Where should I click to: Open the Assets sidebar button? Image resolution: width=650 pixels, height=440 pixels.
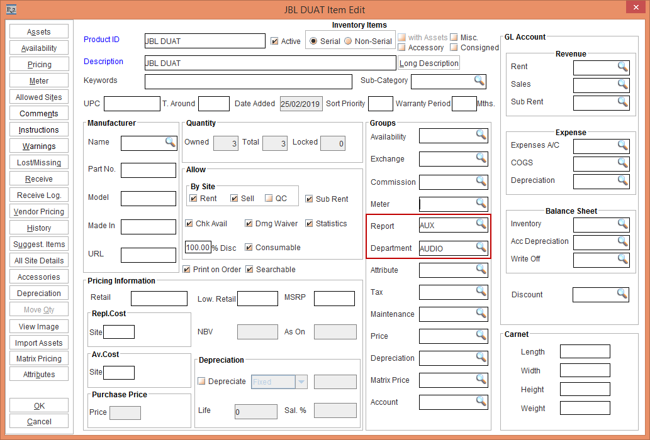coord(39,31)
